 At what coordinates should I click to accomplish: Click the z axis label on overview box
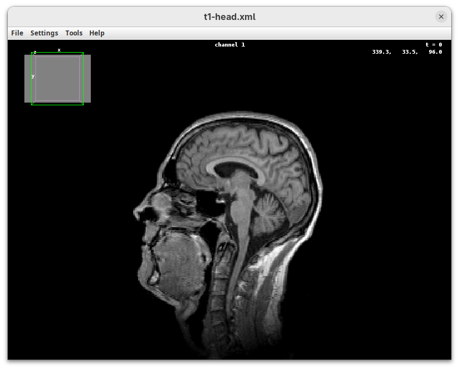pyautogui.click(x=35, y=52)
